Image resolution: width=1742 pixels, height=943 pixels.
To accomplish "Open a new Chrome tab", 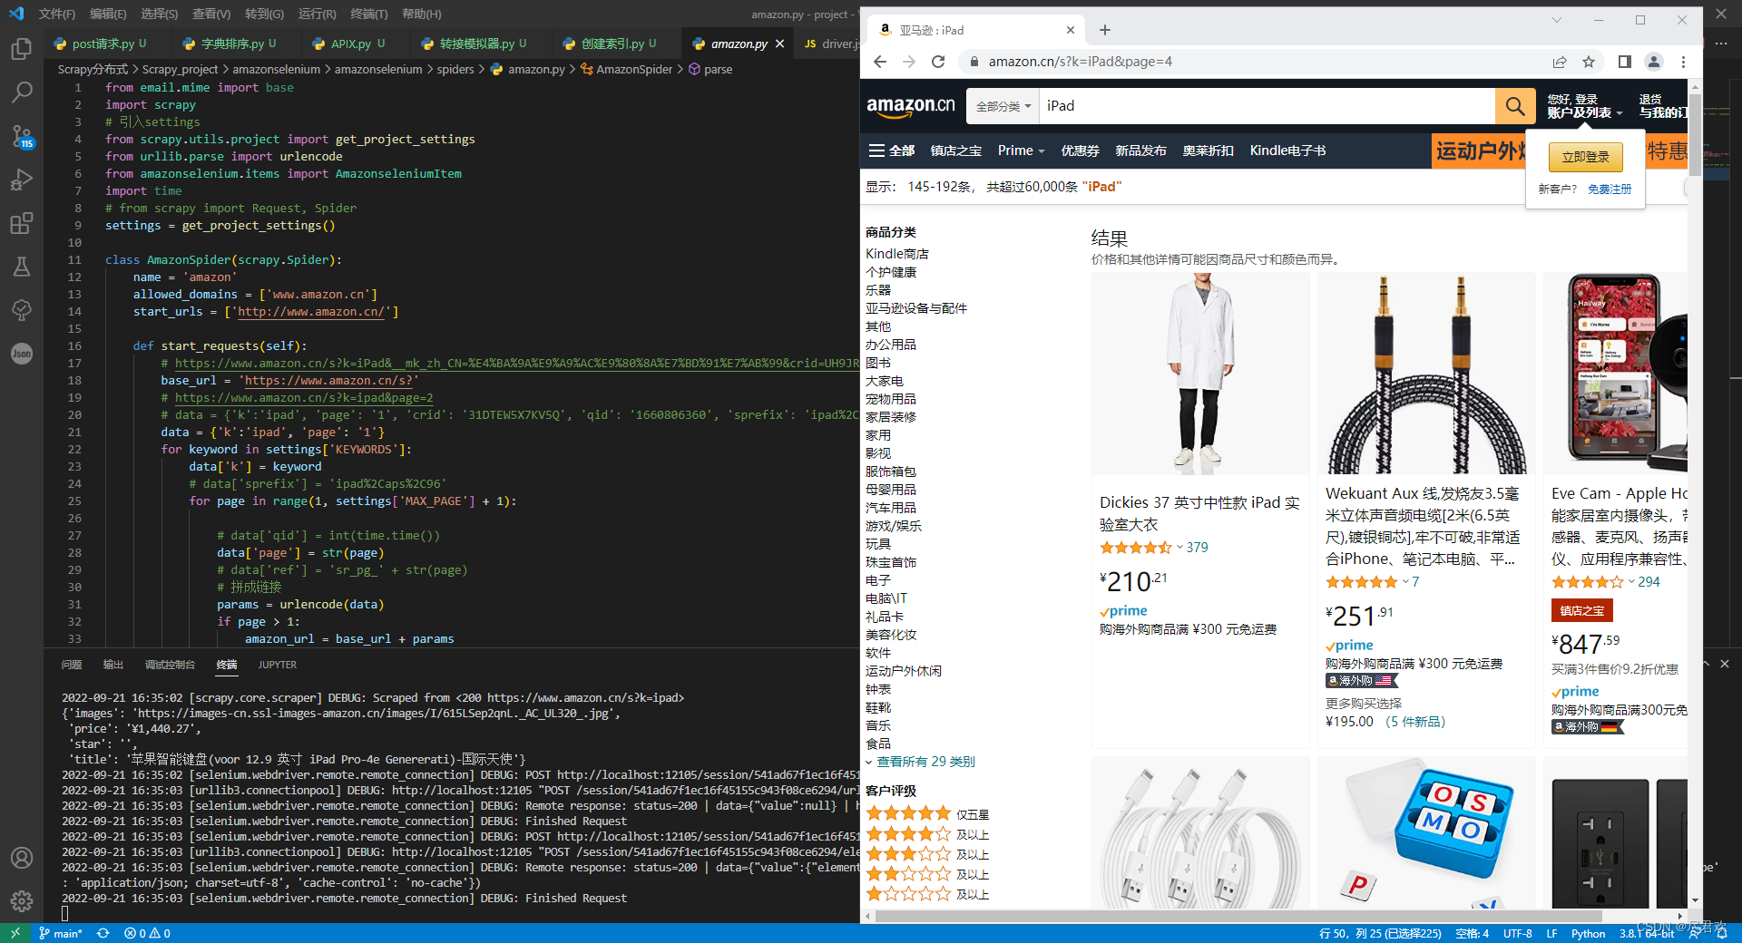I will coord(1104,30).
